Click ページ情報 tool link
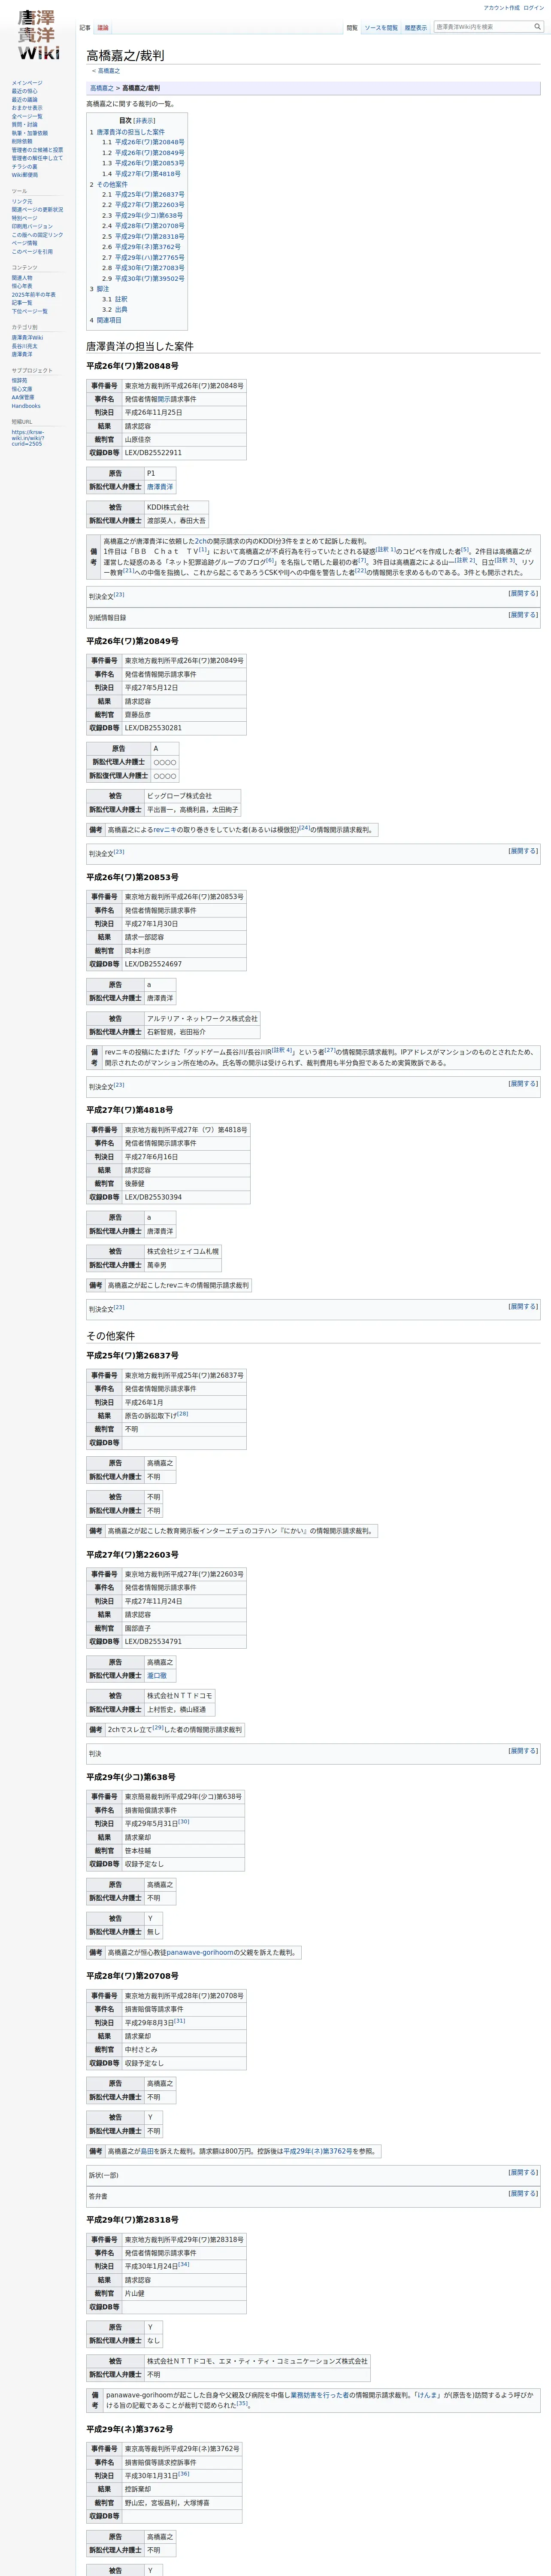The height and width of the screenshot is (2576, 551). tap(24, 243)
